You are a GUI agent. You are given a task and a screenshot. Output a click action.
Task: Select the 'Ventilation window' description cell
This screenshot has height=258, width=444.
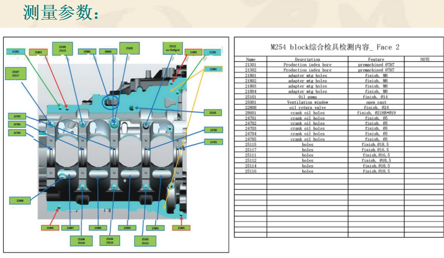[307, 102]
